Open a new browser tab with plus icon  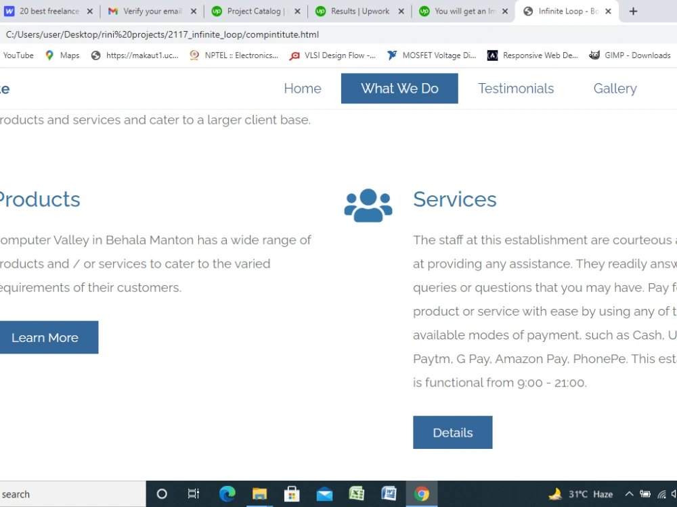coord(633,11)
